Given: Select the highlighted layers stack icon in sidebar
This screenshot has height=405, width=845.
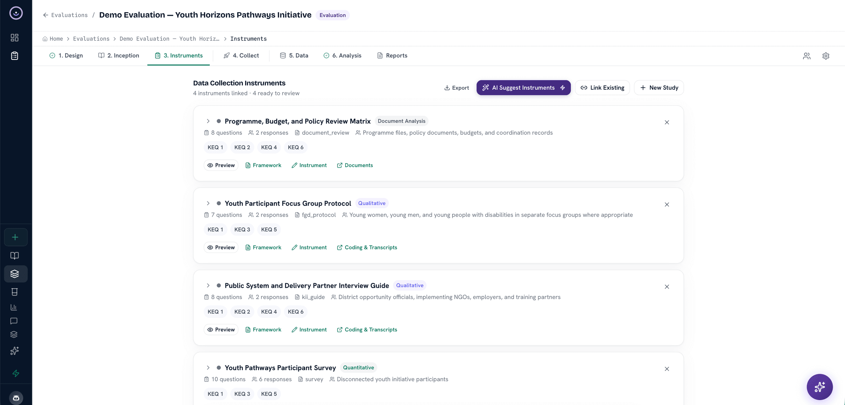Looking at the screenshot, I should (15, 274).
